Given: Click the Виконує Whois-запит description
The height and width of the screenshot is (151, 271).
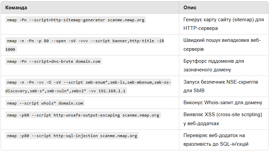Looking at the screenshot, I should coord(223,103).
